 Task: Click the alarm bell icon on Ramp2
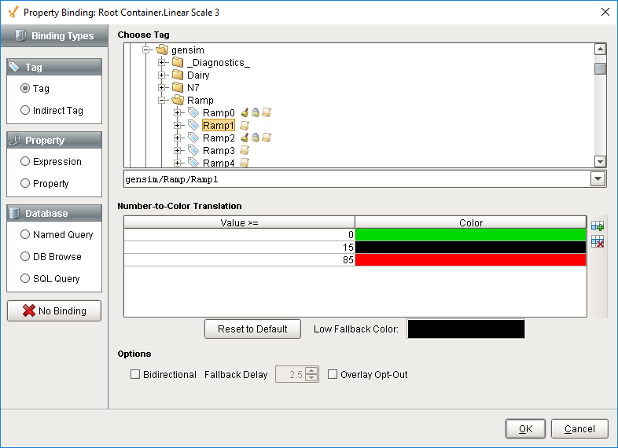pos(245,138)
